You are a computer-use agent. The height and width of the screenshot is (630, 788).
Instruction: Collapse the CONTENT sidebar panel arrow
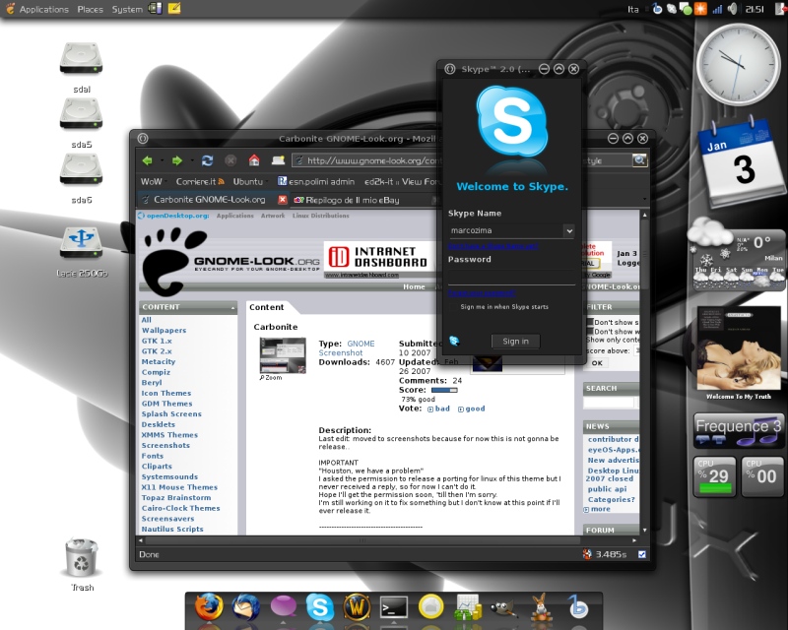(232, 307)
